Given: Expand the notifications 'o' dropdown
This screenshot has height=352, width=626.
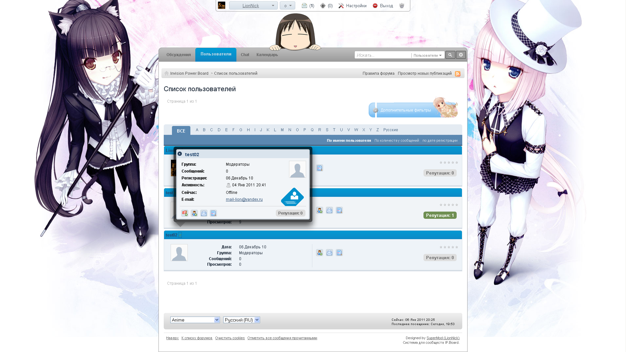Looking at the screenshot, I should click(287, 6).
